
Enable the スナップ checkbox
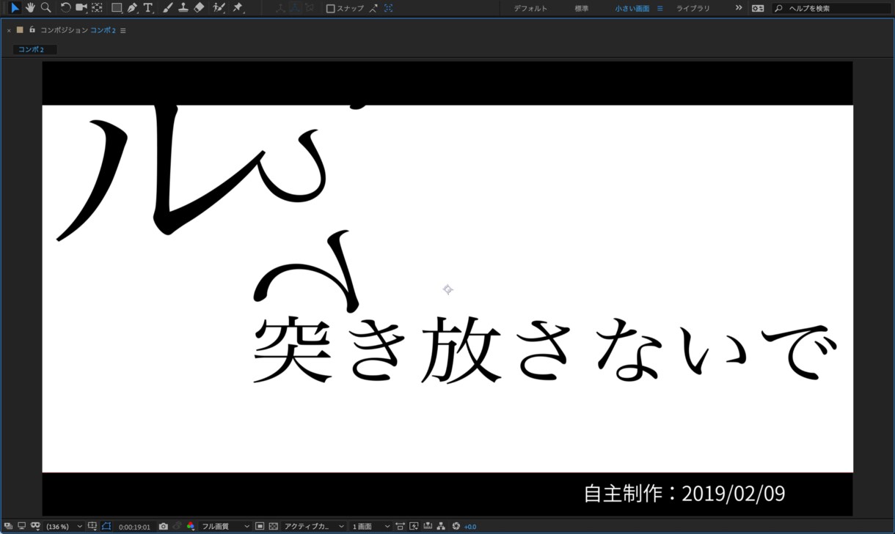tap(331, 9)
